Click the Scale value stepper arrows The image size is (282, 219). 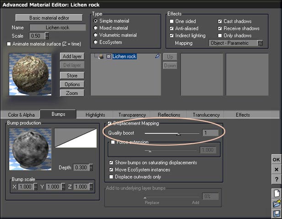[x=47, y=36]
